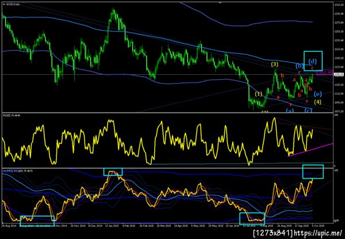The width and height of the screenshot is (345, 239).
Task: Click the 26 Feb 2015 date label
Action: pos(147,226)
